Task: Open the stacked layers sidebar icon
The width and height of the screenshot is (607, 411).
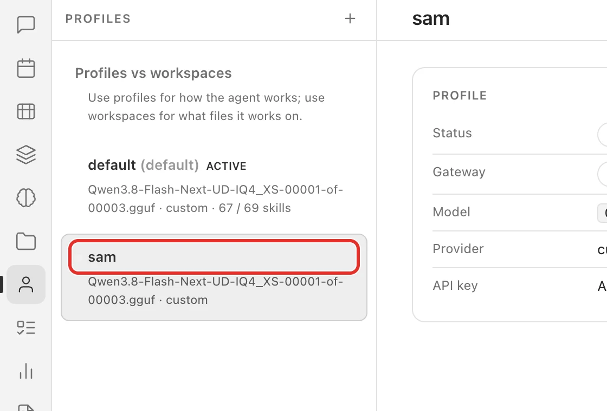Action: pyautogui.click(x=26, y=155)
